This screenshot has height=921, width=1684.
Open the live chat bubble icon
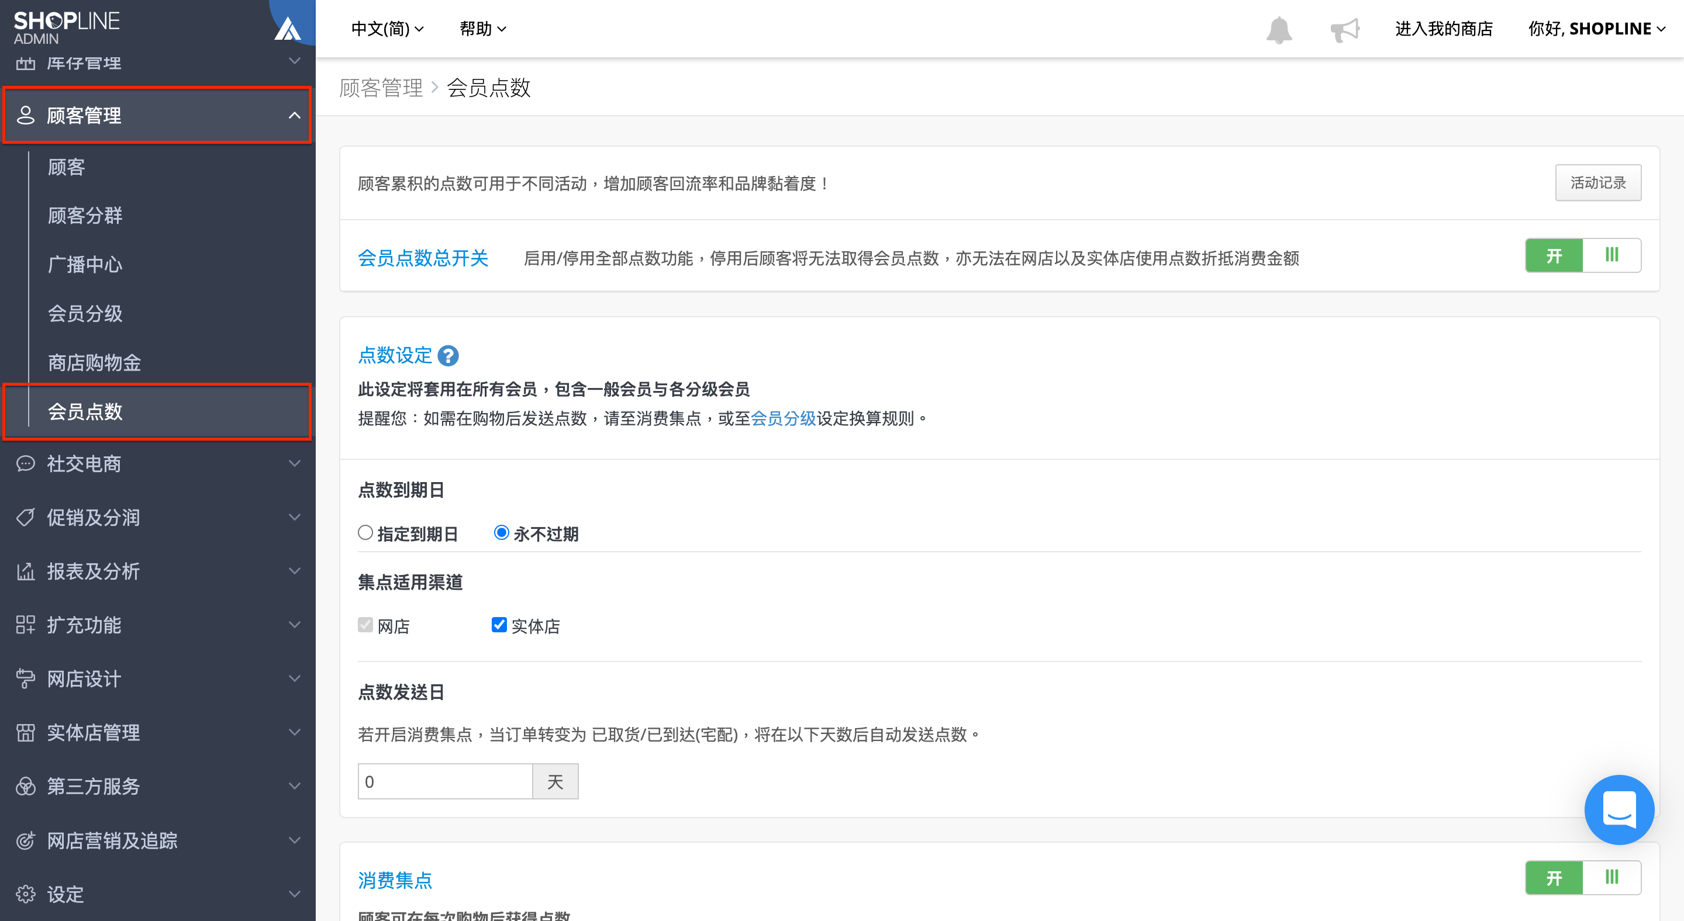(x=1619, y=810)
